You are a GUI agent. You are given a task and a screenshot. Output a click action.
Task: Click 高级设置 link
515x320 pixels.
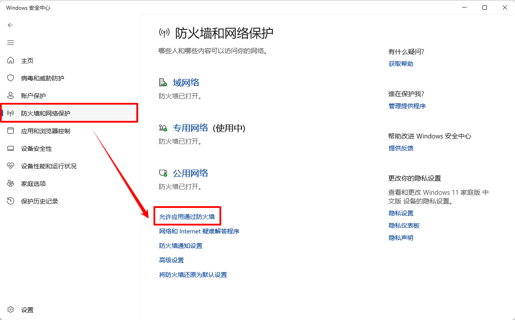tap(172, 260)
